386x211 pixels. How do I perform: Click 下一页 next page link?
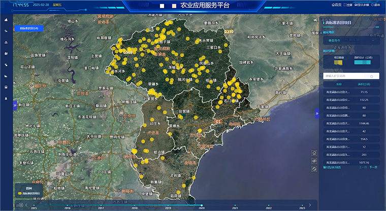click(x=373, y=167)
